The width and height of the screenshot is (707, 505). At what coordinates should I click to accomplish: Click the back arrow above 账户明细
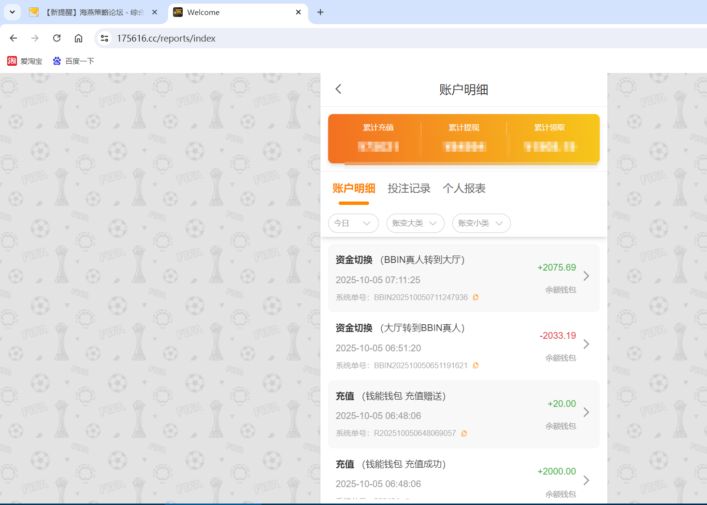[338, 89]
